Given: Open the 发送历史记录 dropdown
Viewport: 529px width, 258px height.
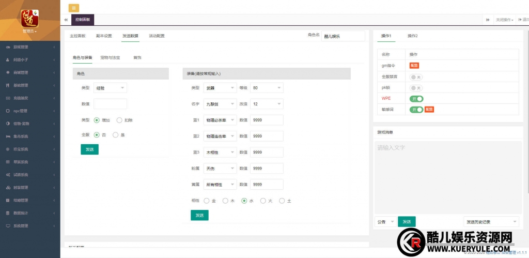Looking at the screenshot, I should point(491,222).
